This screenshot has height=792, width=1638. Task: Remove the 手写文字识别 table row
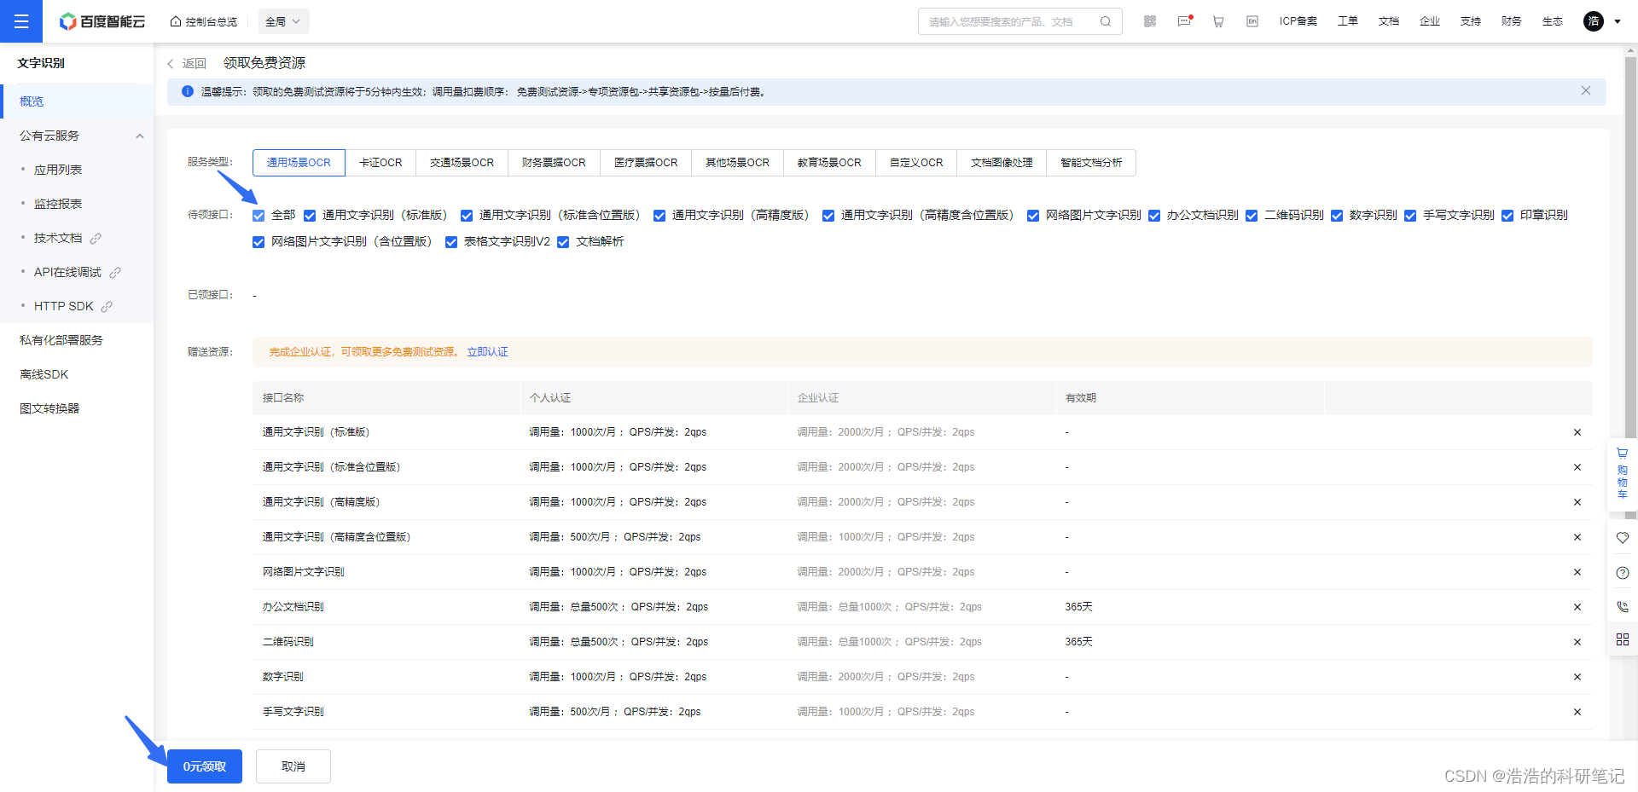1577,712
